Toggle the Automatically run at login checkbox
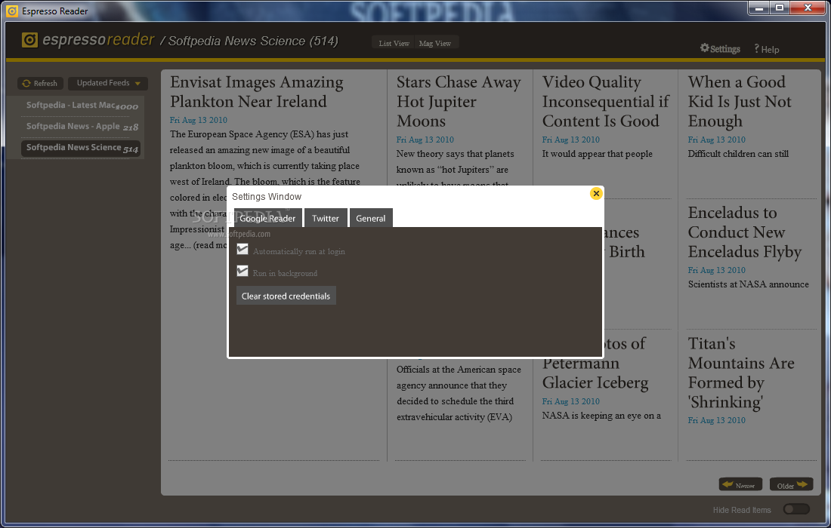Viewport: 831px width, 528px height. [x=243, y=250]
